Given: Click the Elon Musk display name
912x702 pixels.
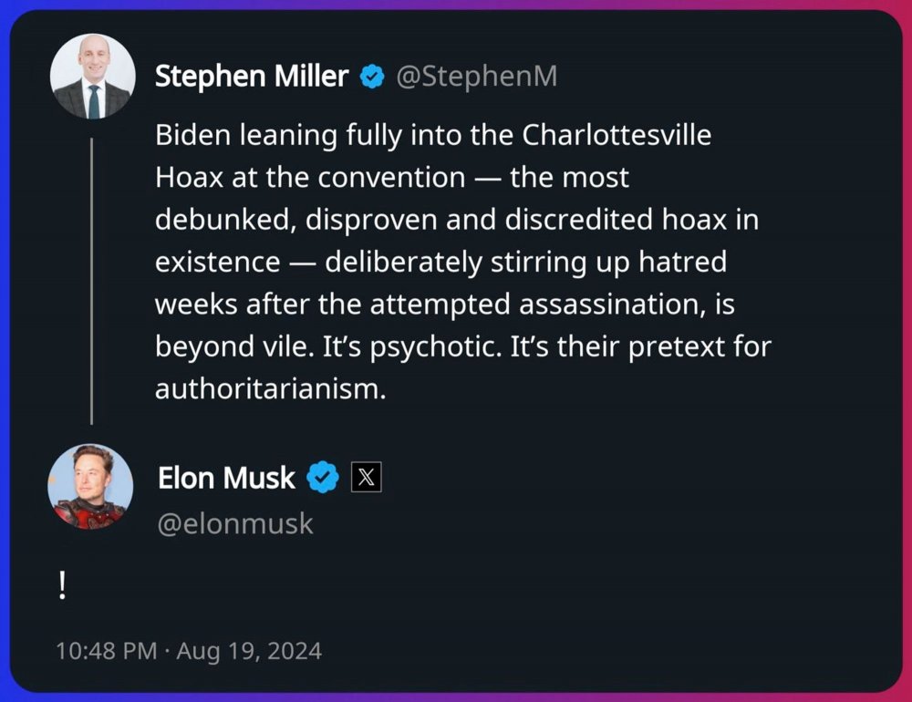Looking at the screenshot, I should (x=226, y=477).
